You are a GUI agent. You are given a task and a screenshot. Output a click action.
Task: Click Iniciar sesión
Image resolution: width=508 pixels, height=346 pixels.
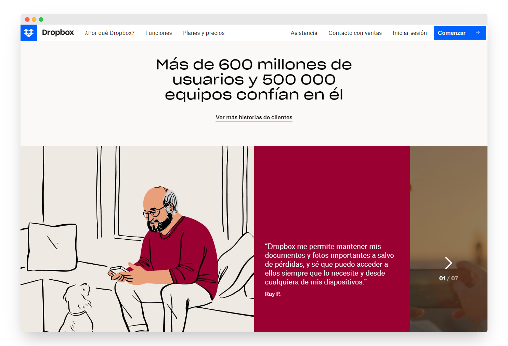click(410, 33)
